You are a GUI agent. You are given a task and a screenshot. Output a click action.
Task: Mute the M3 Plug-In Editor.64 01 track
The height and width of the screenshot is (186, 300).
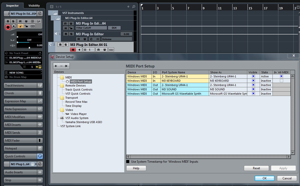60,45
